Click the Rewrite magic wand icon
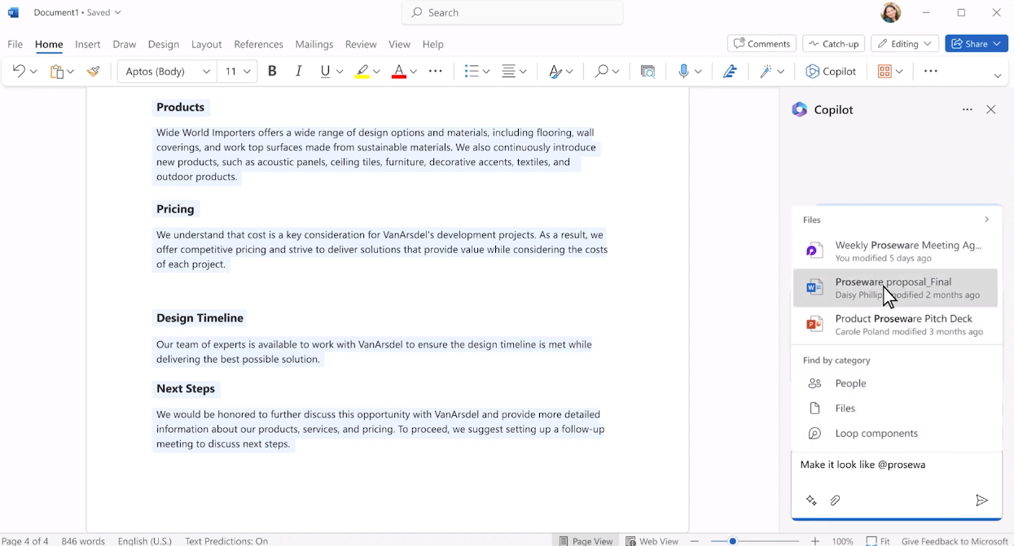Screen dimensions: 1014x546 click(x=766, y=72)
